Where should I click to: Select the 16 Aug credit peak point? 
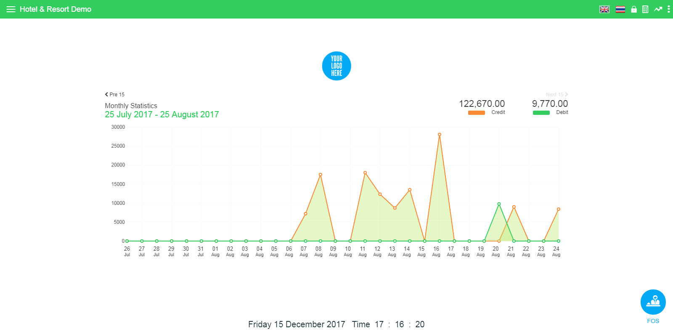(440, 135)
